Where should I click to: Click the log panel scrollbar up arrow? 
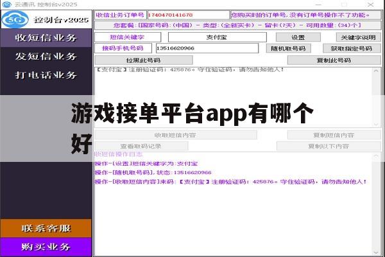376,156
